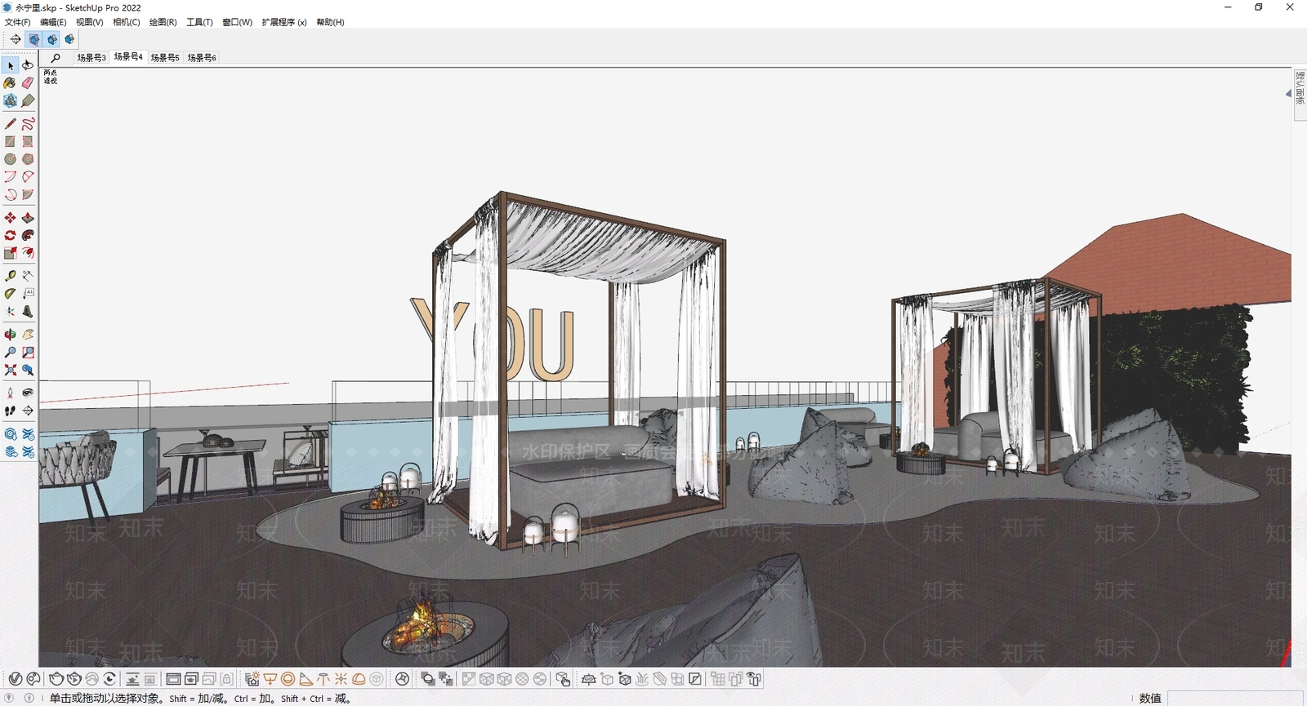The width and height of the screenshot is (1307, 706).
Task: Choose the Tape Measure tool
Action: (x=10, y=276)
